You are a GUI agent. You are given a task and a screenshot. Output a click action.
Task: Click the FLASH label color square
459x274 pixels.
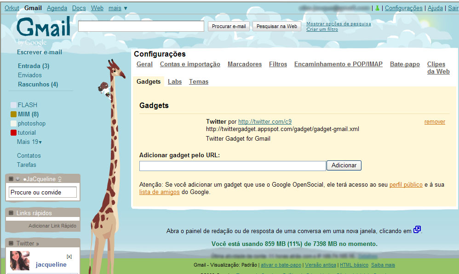point(13,105)
